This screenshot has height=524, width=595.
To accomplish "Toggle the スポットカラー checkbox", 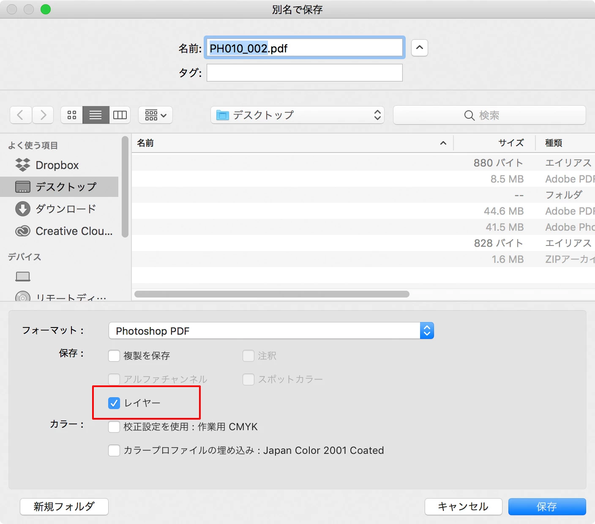I will tap(248, 379).
